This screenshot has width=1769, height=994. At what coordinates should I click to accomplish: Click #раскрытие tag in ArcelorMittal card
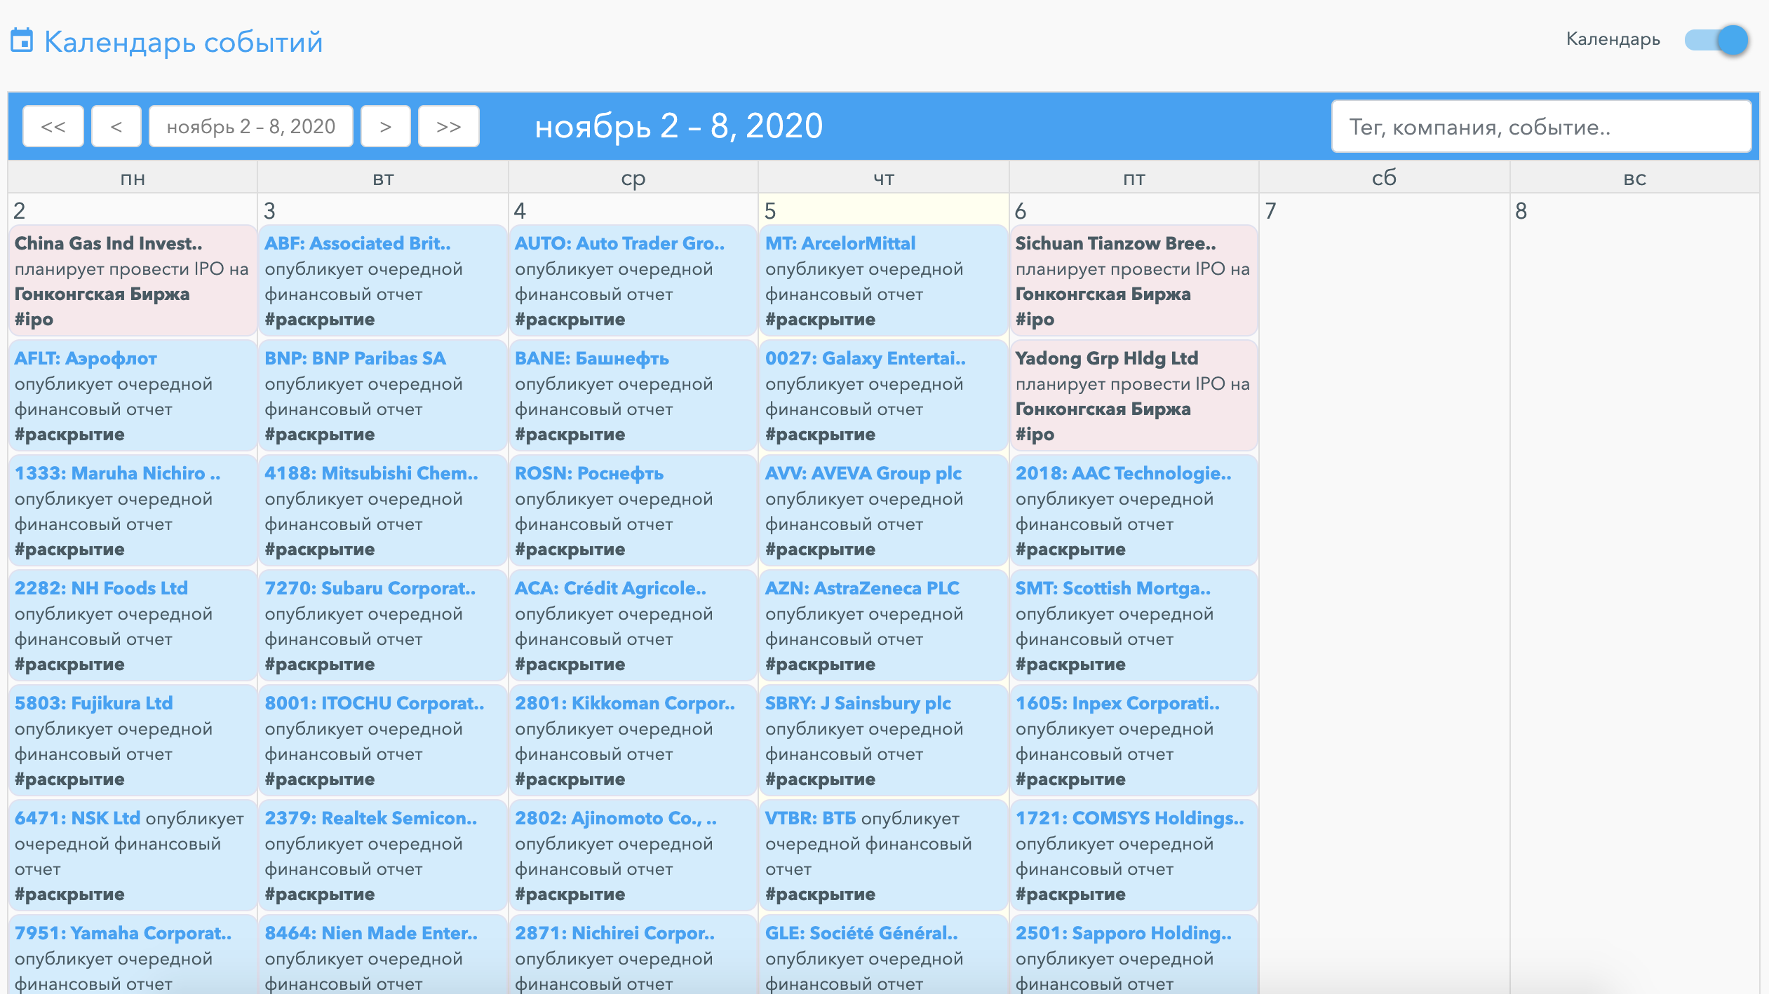click(820, 320)
